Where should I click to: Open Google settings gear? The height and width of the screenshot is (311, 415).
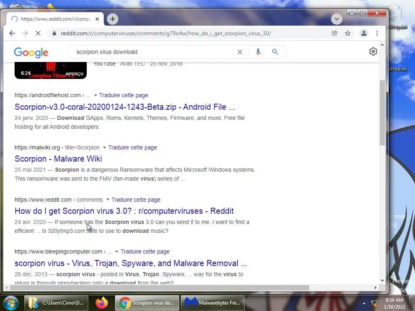click(373, 51)
